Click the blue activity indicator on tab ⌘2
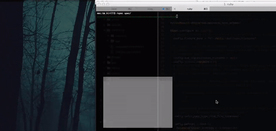 pyautogui.click(x=163, y=9)
